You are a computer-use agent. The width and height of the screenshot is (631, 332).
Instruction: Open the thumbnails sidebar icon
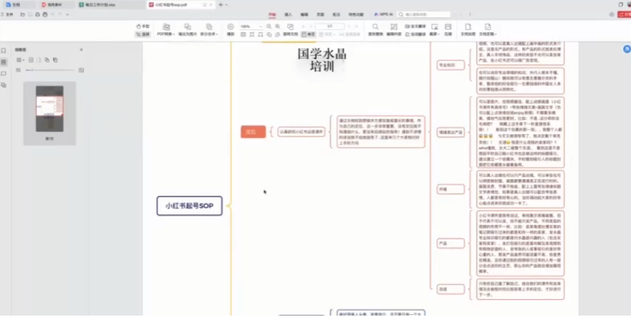[4, 62]
